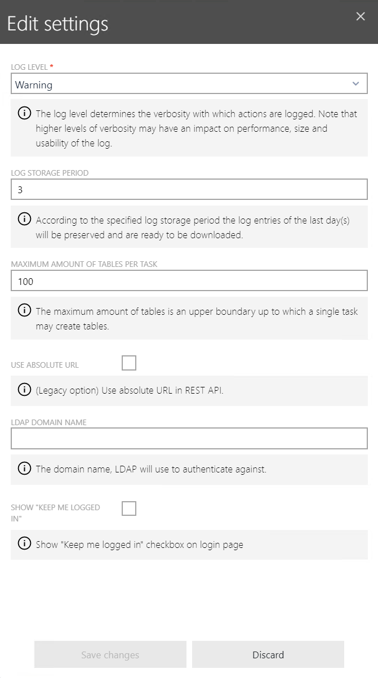Viewport: 378px width, 678px height.
Task: Check the Show "Keep me logged in" checkbox
Action: click(x=129, y=508)
